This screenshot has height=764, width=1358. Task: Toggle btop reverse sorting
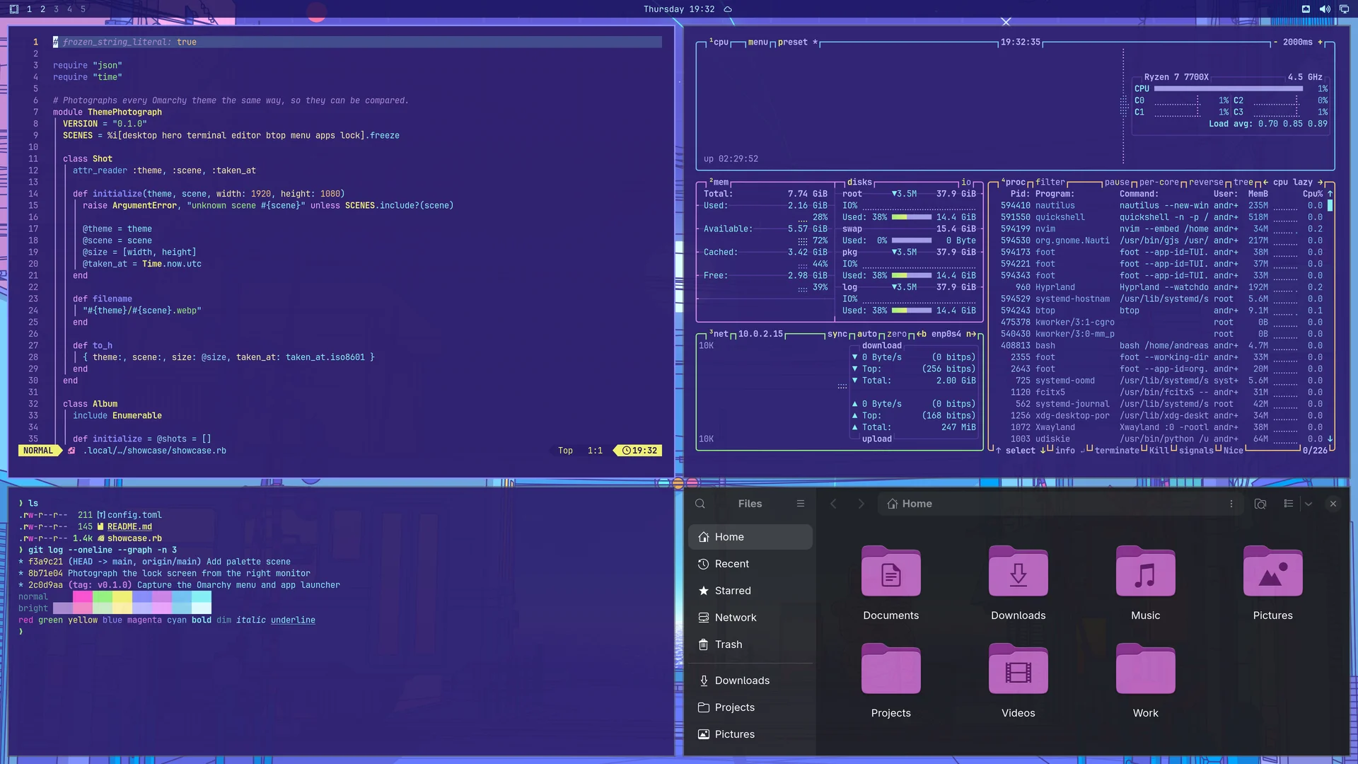1206,183
